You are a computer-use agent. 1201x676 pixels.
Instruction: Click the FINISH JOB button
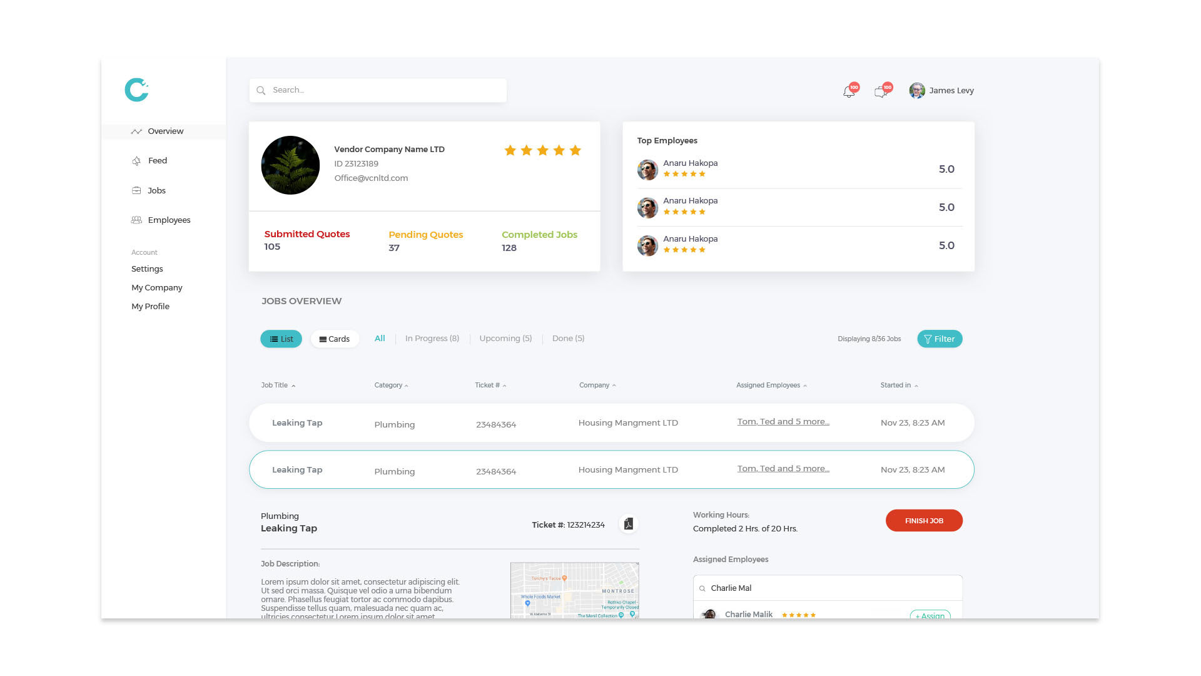[924, 521]
